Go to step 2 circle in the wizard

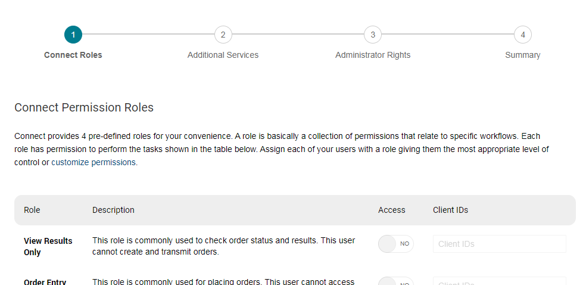tap(223, 35)
